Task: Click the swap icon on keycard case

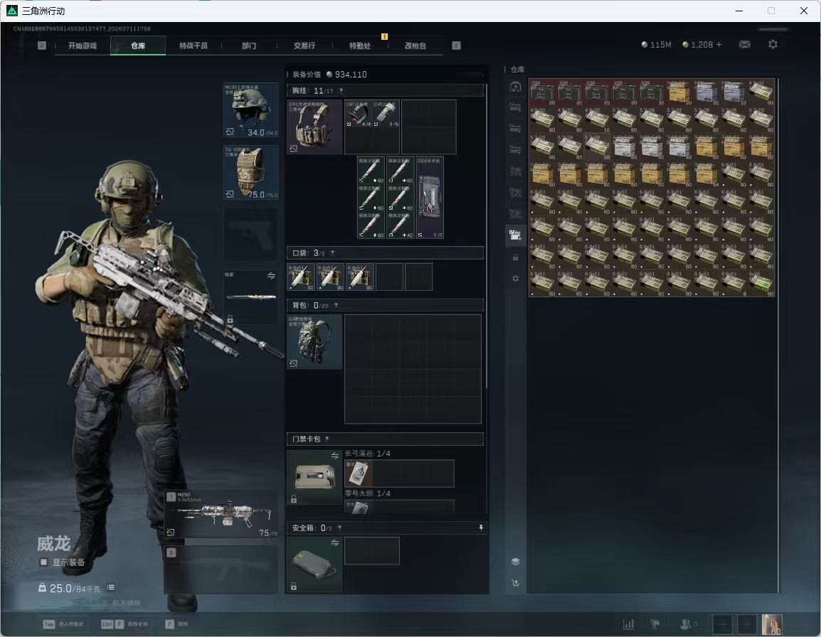Action: pos(334,456)
